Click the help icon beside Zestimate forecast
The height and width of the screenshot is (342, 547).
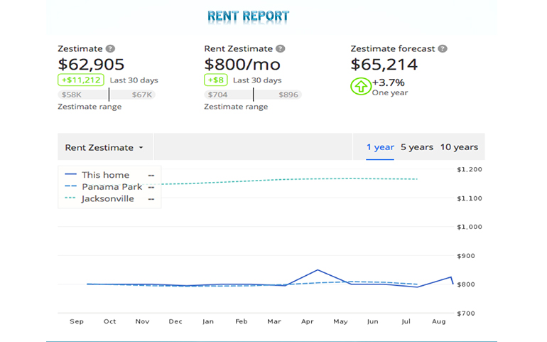click(x=443, y=49)
